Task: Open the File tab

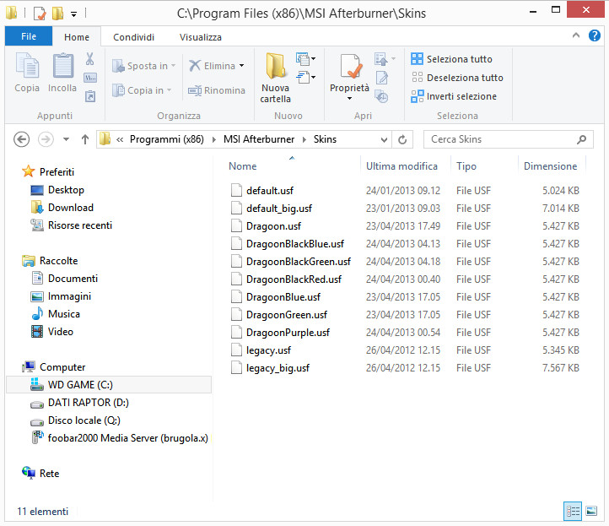Action: pyautogui.click(x=29, y=36)
